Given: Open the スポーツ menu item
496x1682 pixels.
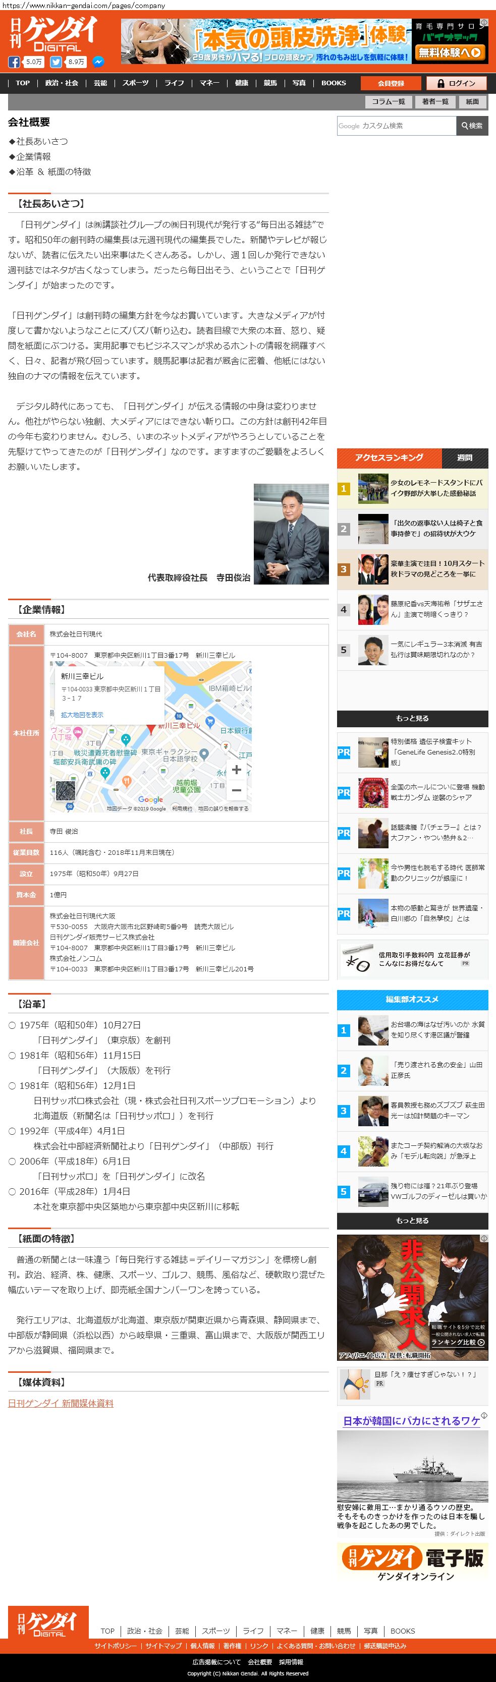Looking at the screenshot, I should (x=135, y=83).
